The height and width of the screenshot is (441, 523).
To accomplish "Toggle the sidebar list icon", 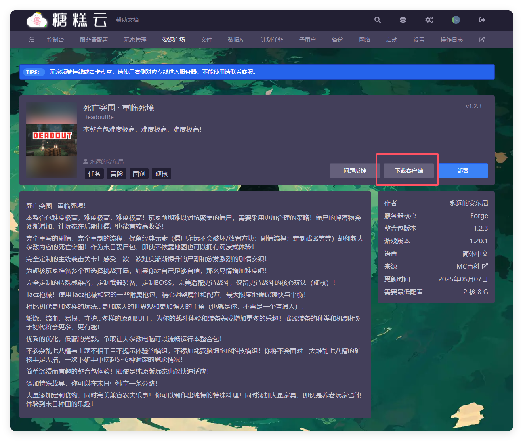I will pos(32,40).
